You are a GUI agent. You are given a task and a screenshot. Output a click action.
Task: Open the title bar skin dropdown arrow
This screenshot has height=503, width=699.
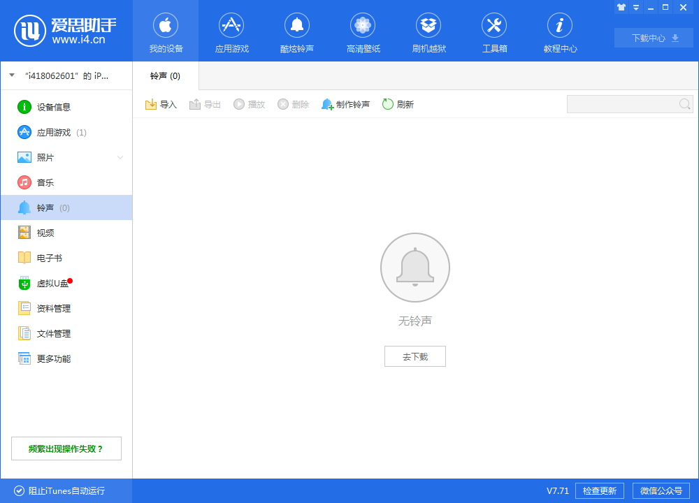635,7
